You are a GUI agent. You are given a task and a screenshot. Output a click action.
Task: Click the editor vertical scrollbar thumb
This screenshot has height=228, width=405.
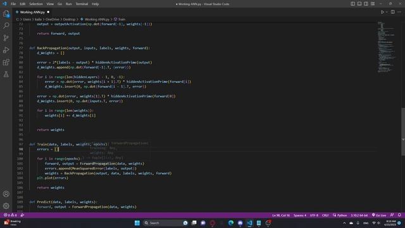pyautogui.click(x=403, y=132)
